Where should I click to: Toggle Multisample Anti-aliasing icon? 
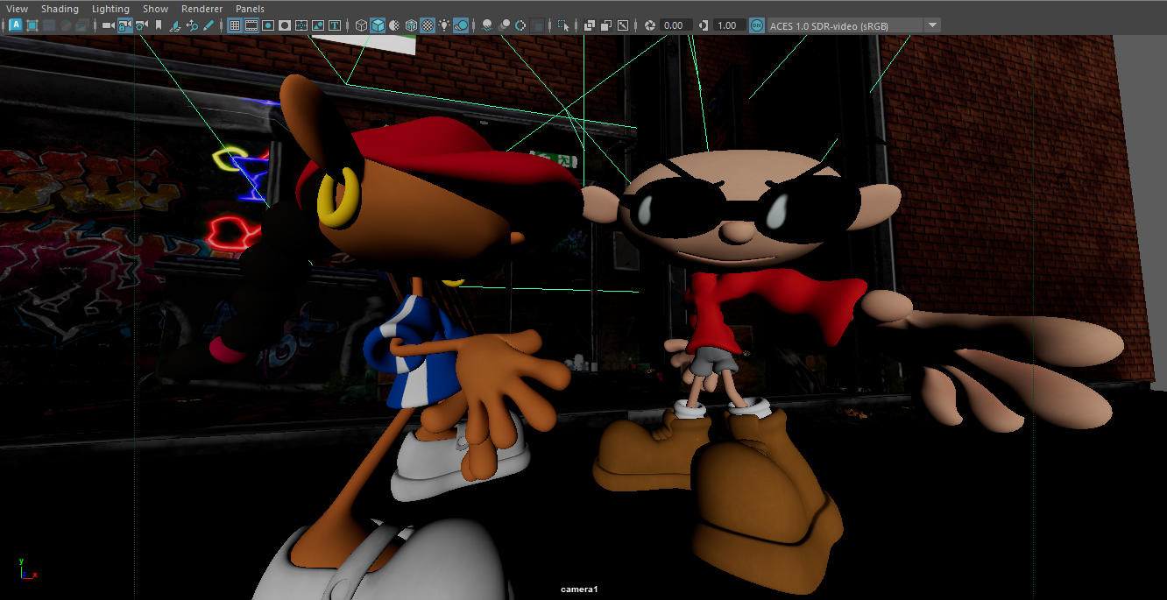[520, 25]
